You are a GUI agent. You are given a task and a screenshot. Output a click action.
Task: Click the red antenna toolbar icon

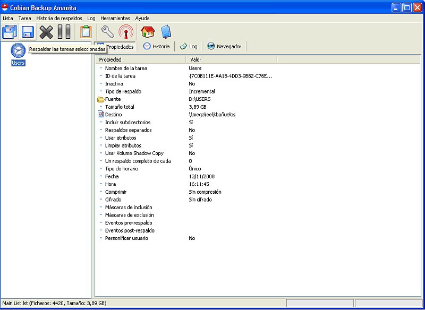tap(126, 32)
